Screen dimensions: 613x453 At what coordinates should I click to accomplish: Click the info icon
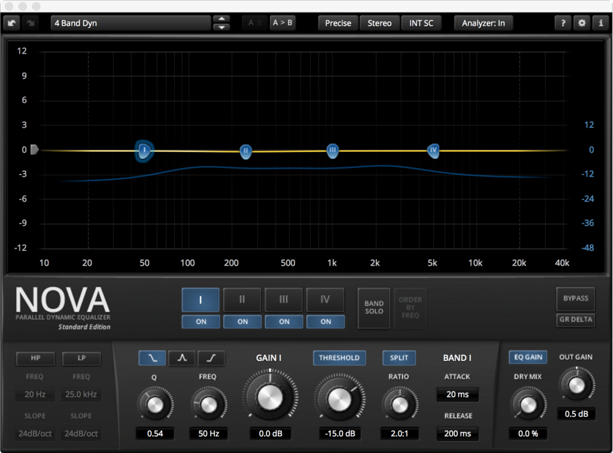tap(600, 23)
